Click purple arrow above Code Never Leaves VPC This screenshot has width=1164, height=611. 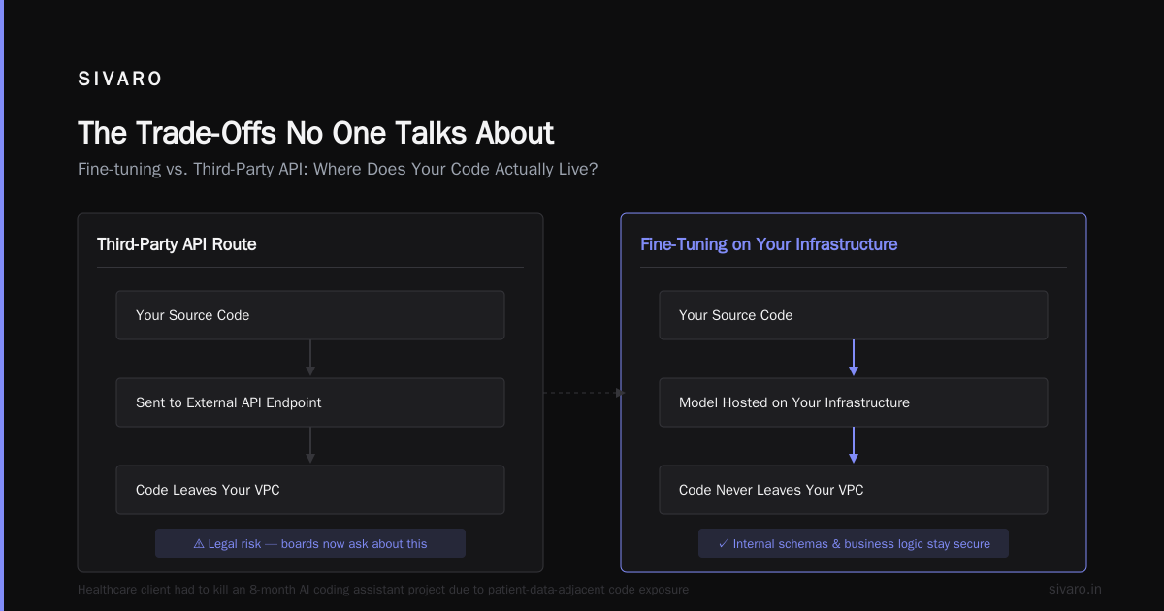tap(854, 445)
